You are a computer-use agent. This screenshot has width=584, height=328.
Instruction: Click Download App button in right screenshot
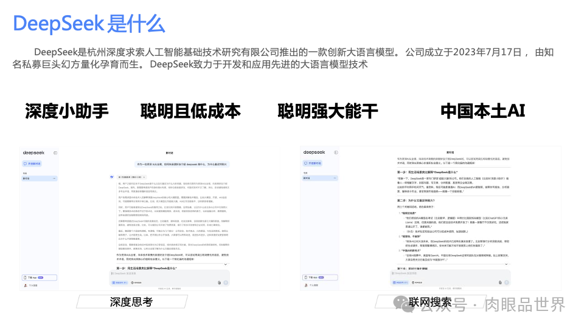click(320, 277)
